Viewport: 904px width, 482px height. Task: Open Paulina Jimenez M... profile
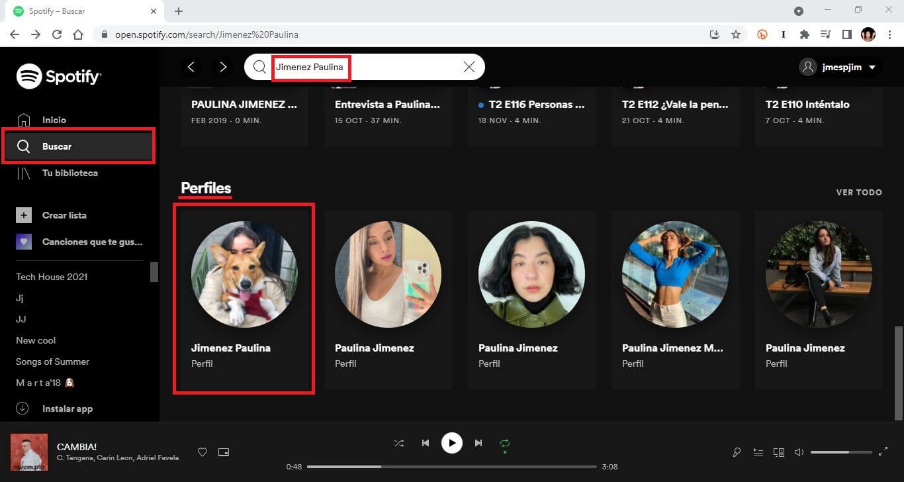point(675,299)
